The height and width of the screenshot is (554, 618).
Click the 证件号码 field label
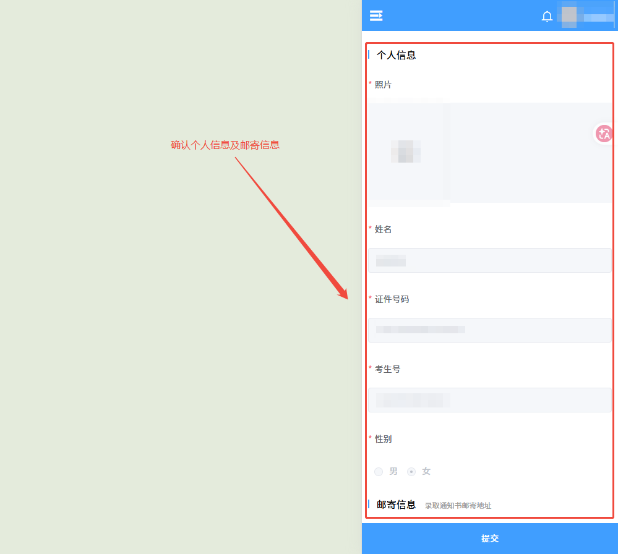(x=392, y=299)
